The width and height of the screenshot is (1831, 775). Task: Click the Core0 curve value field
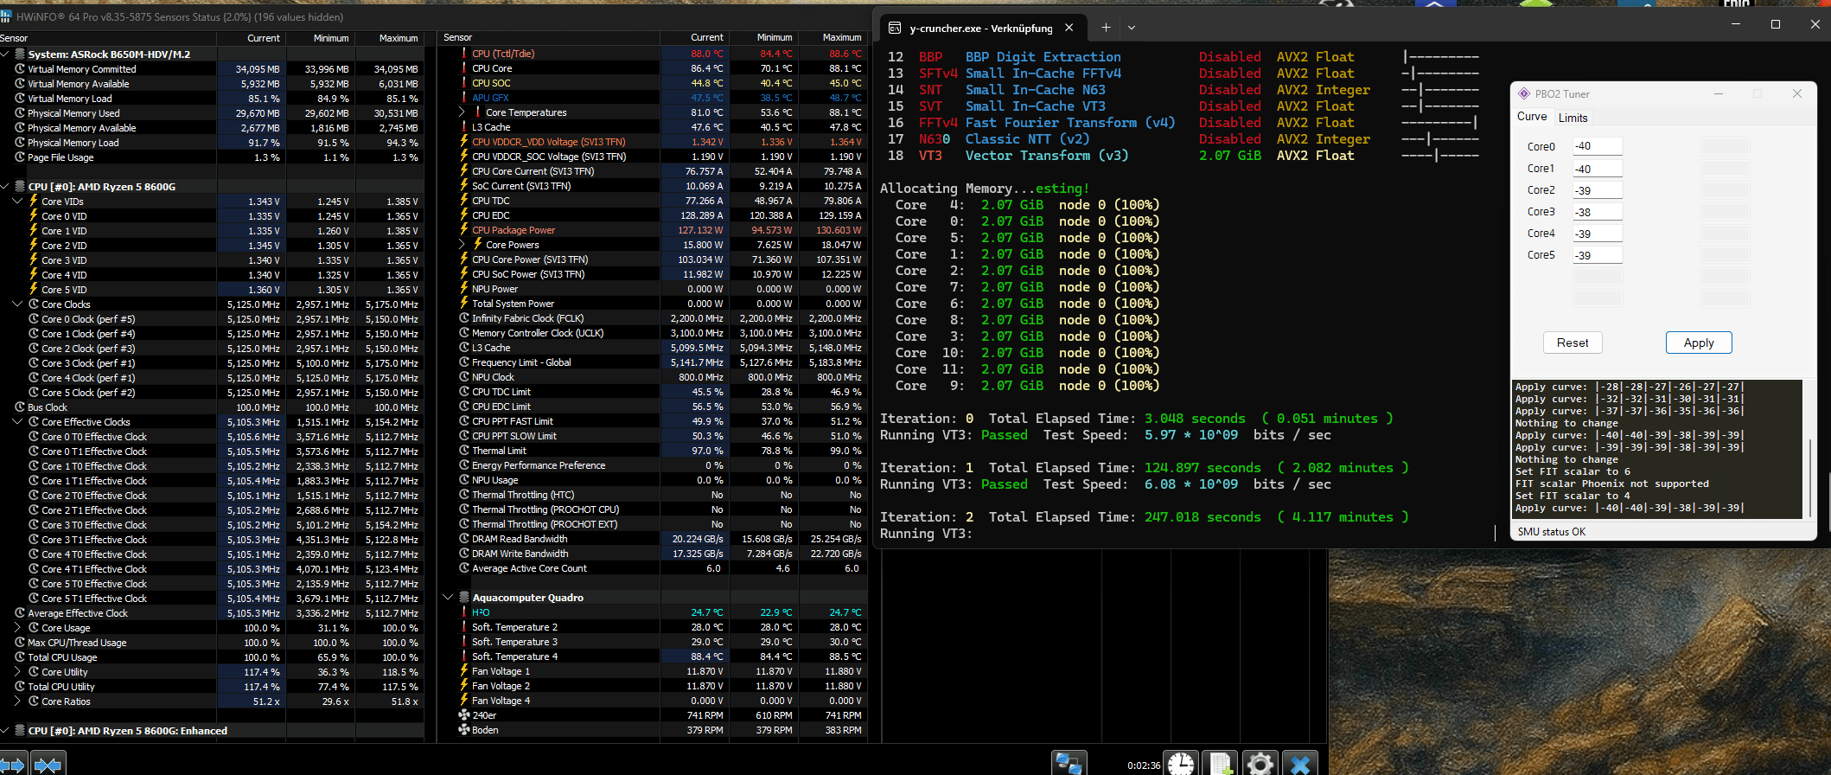pos(1597,146)
